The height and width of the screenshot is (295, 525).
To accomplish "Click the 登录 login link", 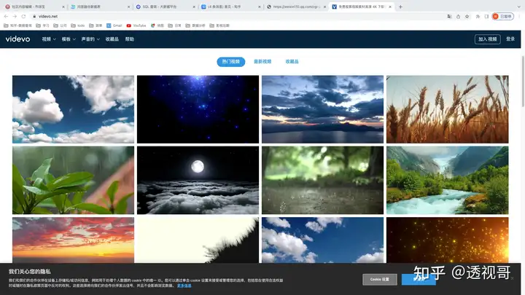I will pos(510,39).
